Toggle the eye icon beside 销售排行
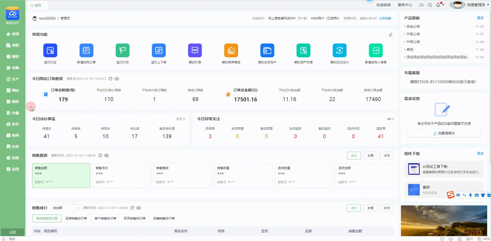491x241 pixels. click(139, 208)
